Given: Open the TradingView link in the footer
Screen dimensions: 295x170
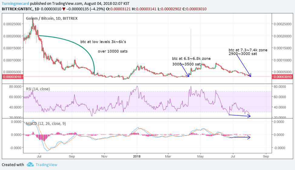Looking at the screenshot, I should (46, 165).
